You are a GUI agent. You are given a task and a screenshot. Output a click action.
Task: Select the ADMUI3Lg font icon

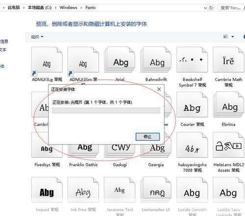point(47,60)
